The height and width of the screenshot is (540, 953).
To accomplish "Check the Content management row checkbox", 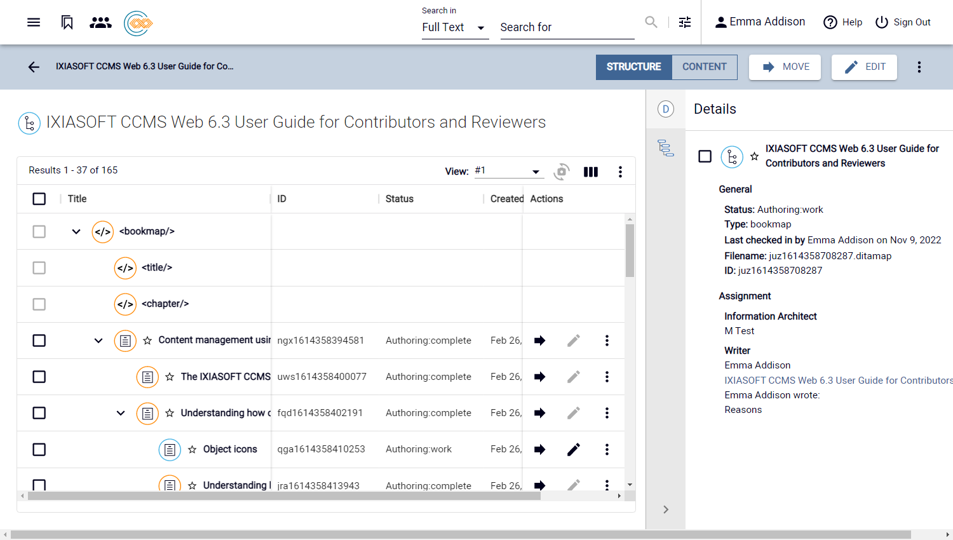I will coord(39,341).
